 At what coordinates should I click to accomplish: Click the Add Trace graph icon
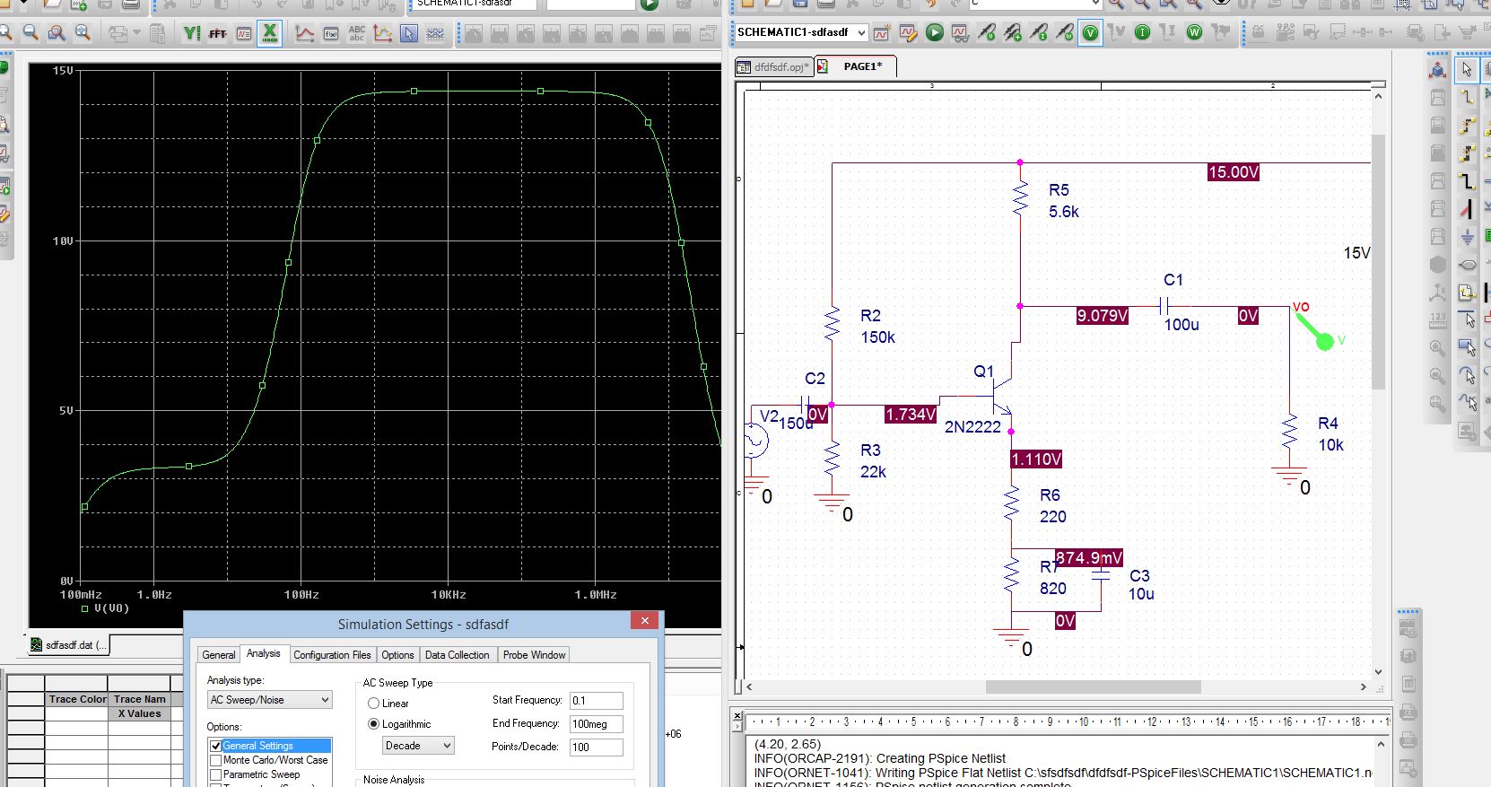click(305, 34)
